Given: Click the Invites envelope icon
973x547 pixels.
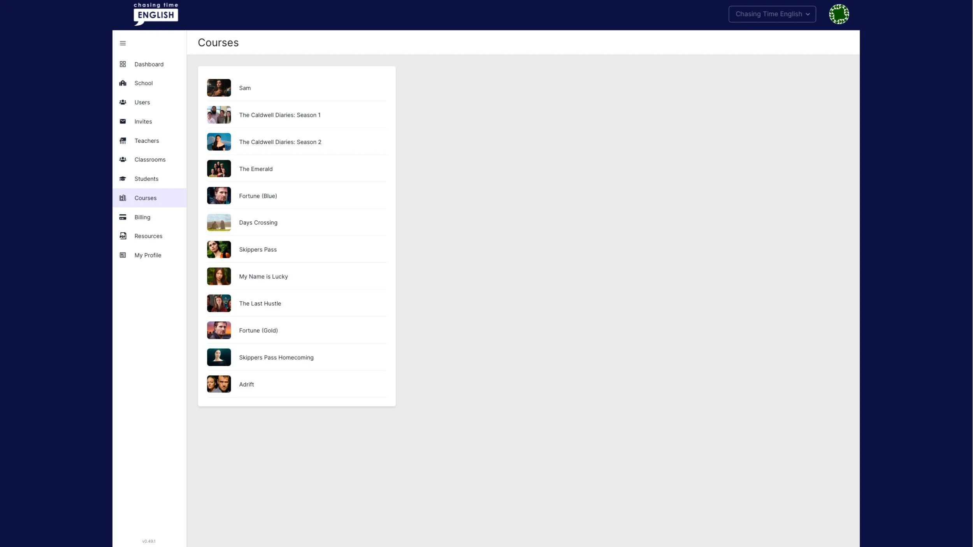Looking at the screenshot, I should point(123,121).
